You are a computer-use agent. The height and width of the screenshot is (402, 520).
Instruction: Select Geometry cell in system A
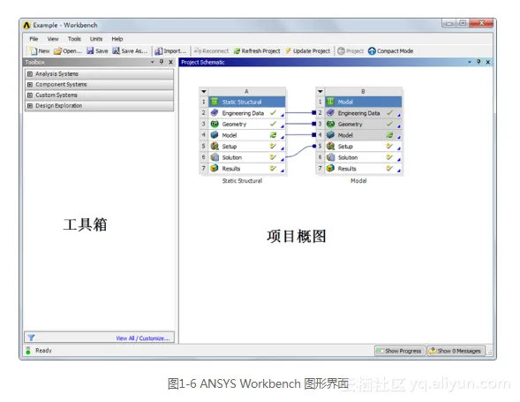(246, 125)
